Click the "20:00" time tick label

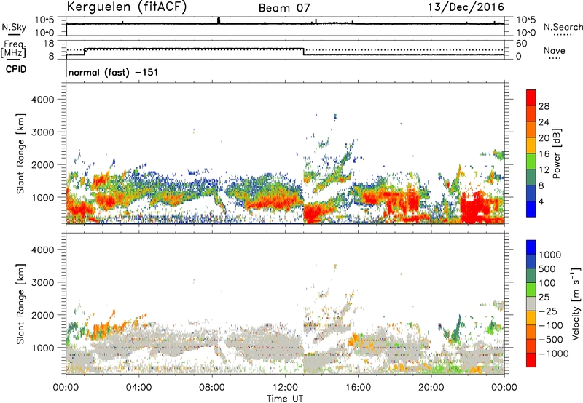tap(431, 388)
